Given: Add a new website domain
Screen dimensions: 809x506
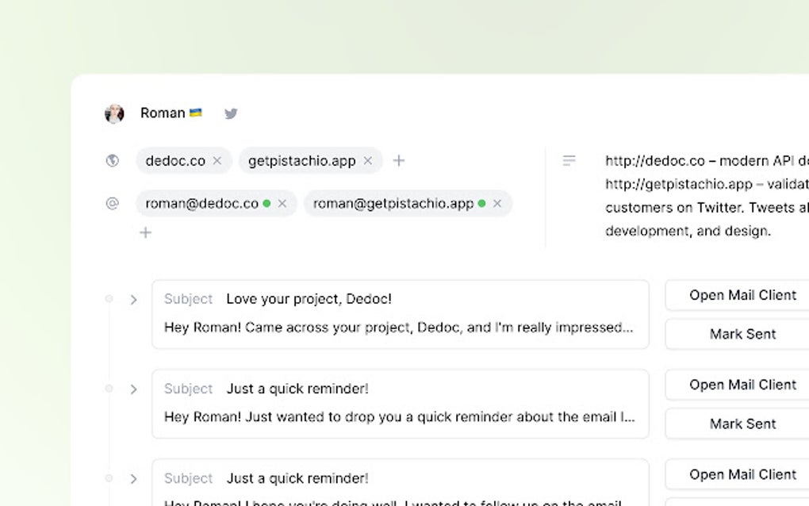Looking at the screenshot, I should pyautogui.click(x=399, y=161).
